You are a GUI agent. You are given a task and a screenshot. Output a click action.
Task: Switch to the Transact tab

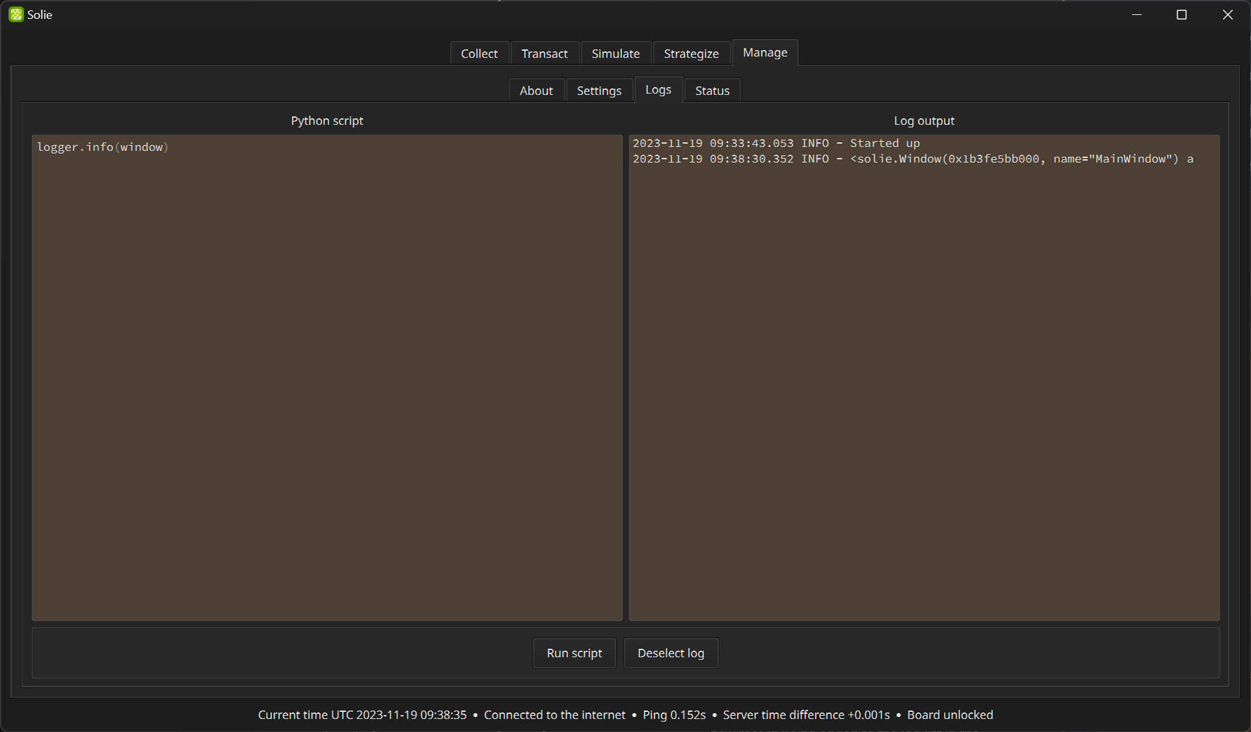(x=544, y=53)
